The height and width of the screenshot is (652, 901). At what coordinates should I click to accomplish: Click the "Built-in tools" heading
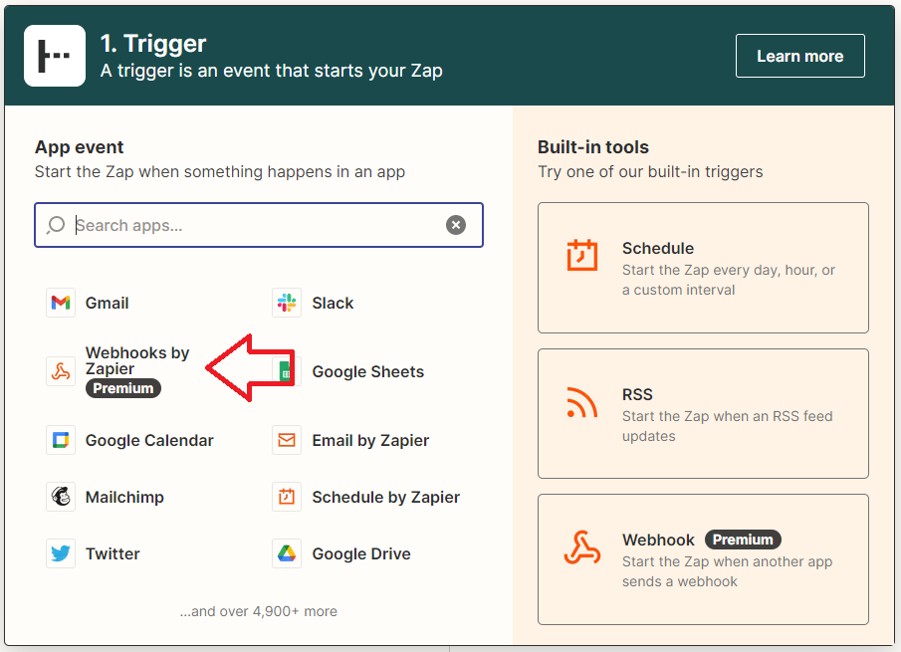[593, 147]
